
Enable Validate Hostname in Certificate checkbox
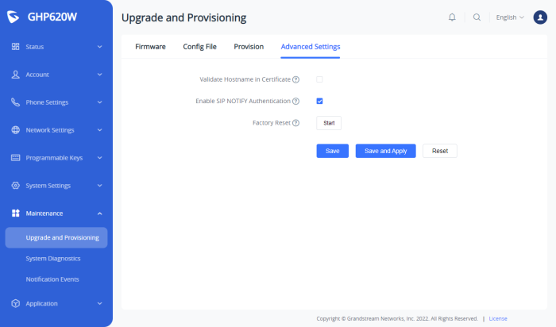[x=319, y=79]
